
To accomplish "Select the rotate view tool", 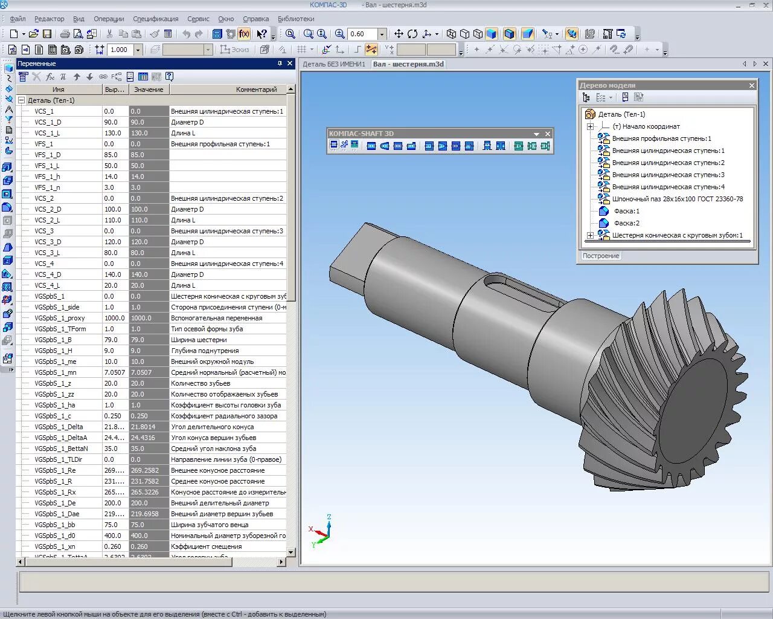I will click(x=412, y=34).
